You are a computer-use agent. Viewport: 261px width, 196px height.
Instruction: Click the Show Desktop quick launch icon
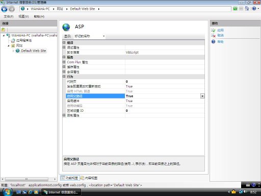(x=19, y=192)
